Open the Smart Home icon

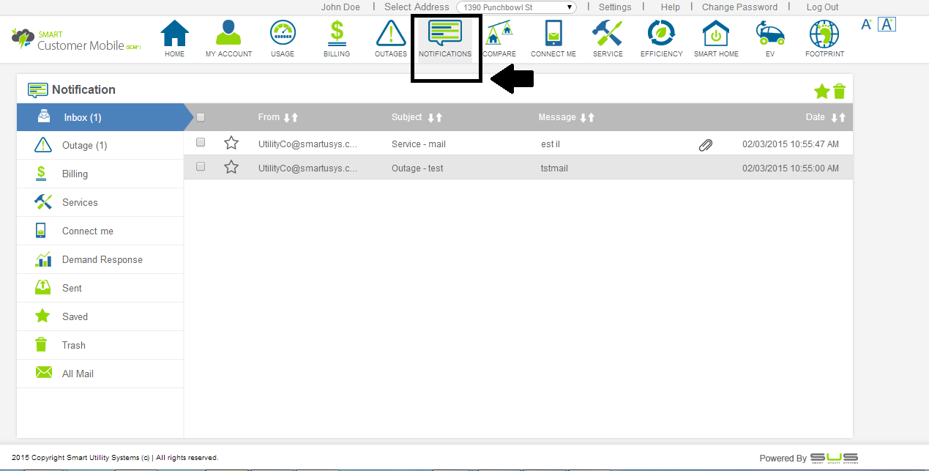pos(715,34)
